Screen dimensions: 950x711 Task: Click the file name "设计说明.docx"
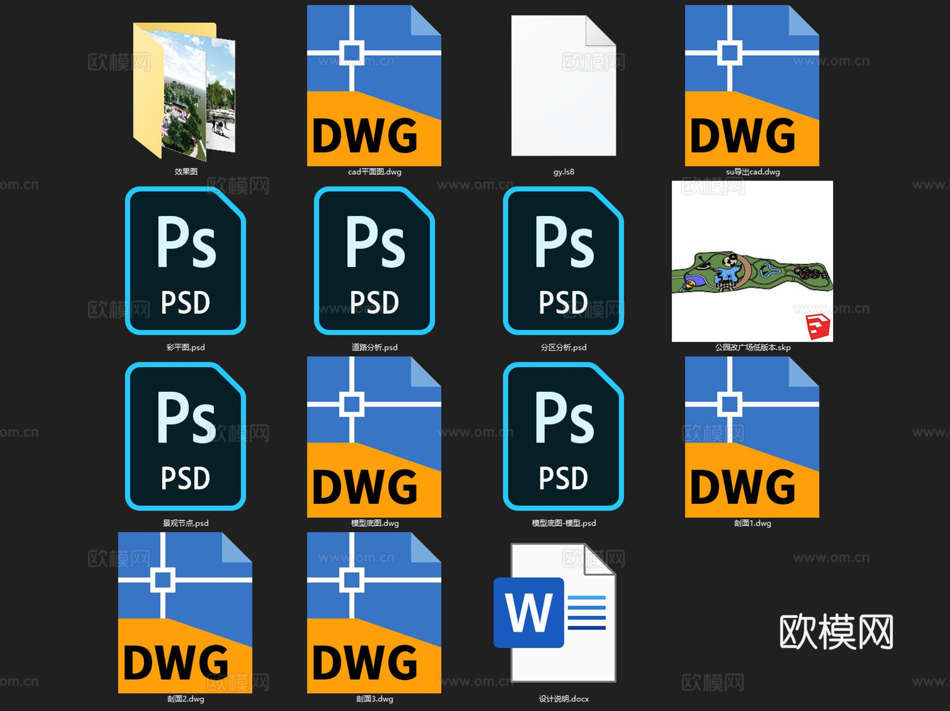(564, 699)
